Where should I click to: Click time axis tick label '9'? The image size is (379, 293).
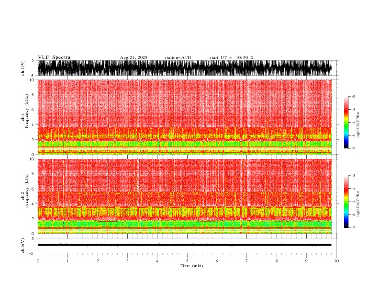306,261
